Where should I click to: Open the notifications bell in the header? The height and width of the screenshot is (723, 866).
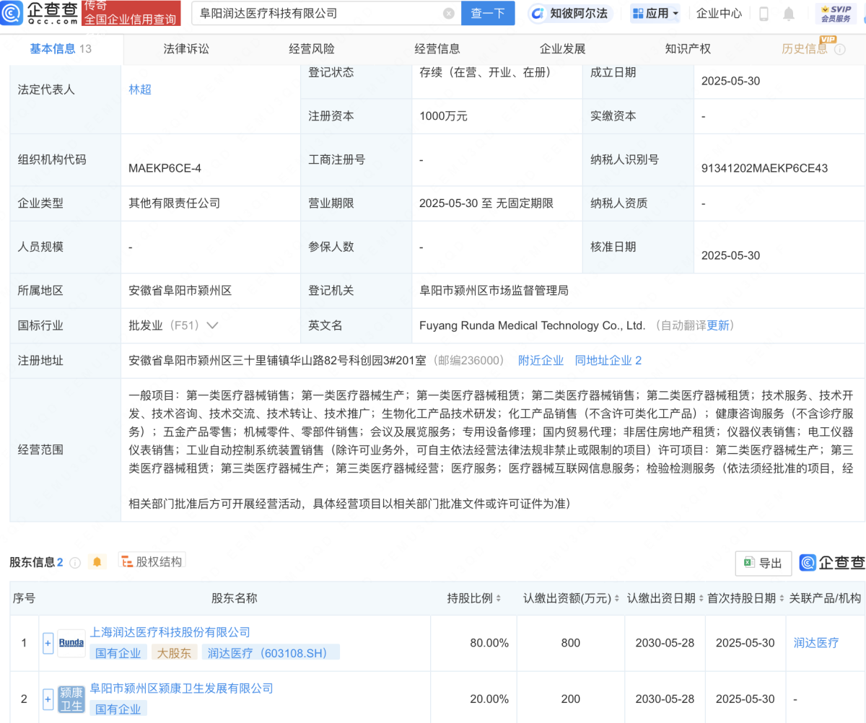coord(789,13)
